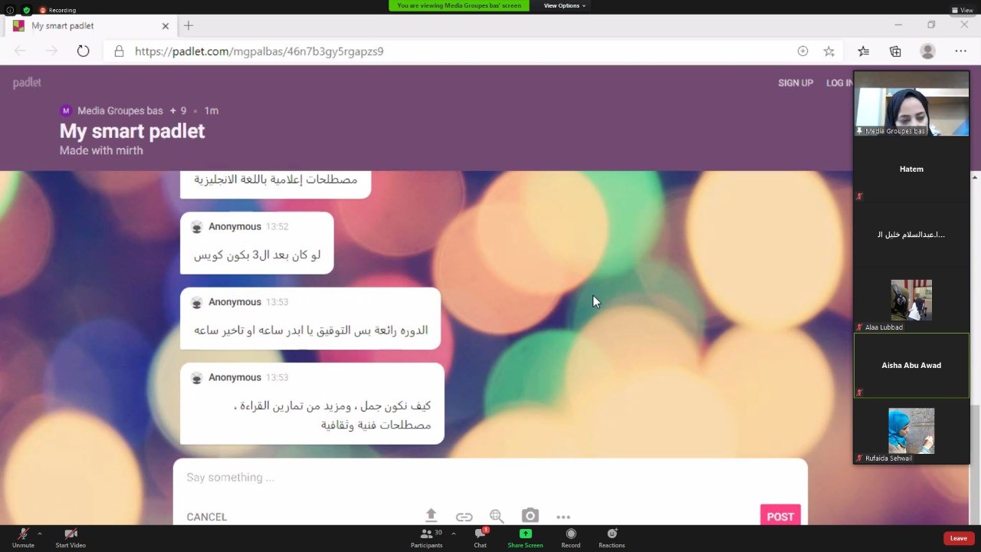Viewport: 981px width, 552px height.
Task: Open Zoom Reactions
Action: point(612,537)
